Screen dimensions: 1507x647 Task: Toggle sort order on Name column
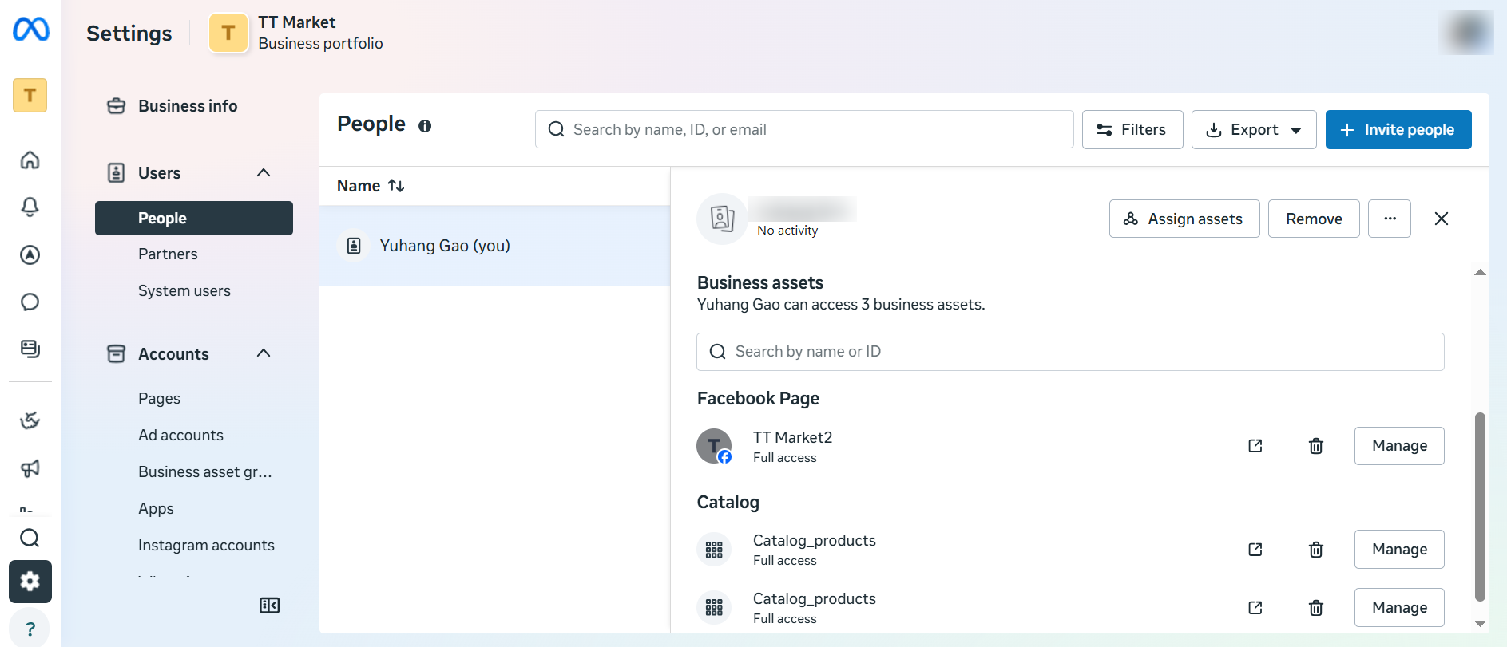point(396,186)
